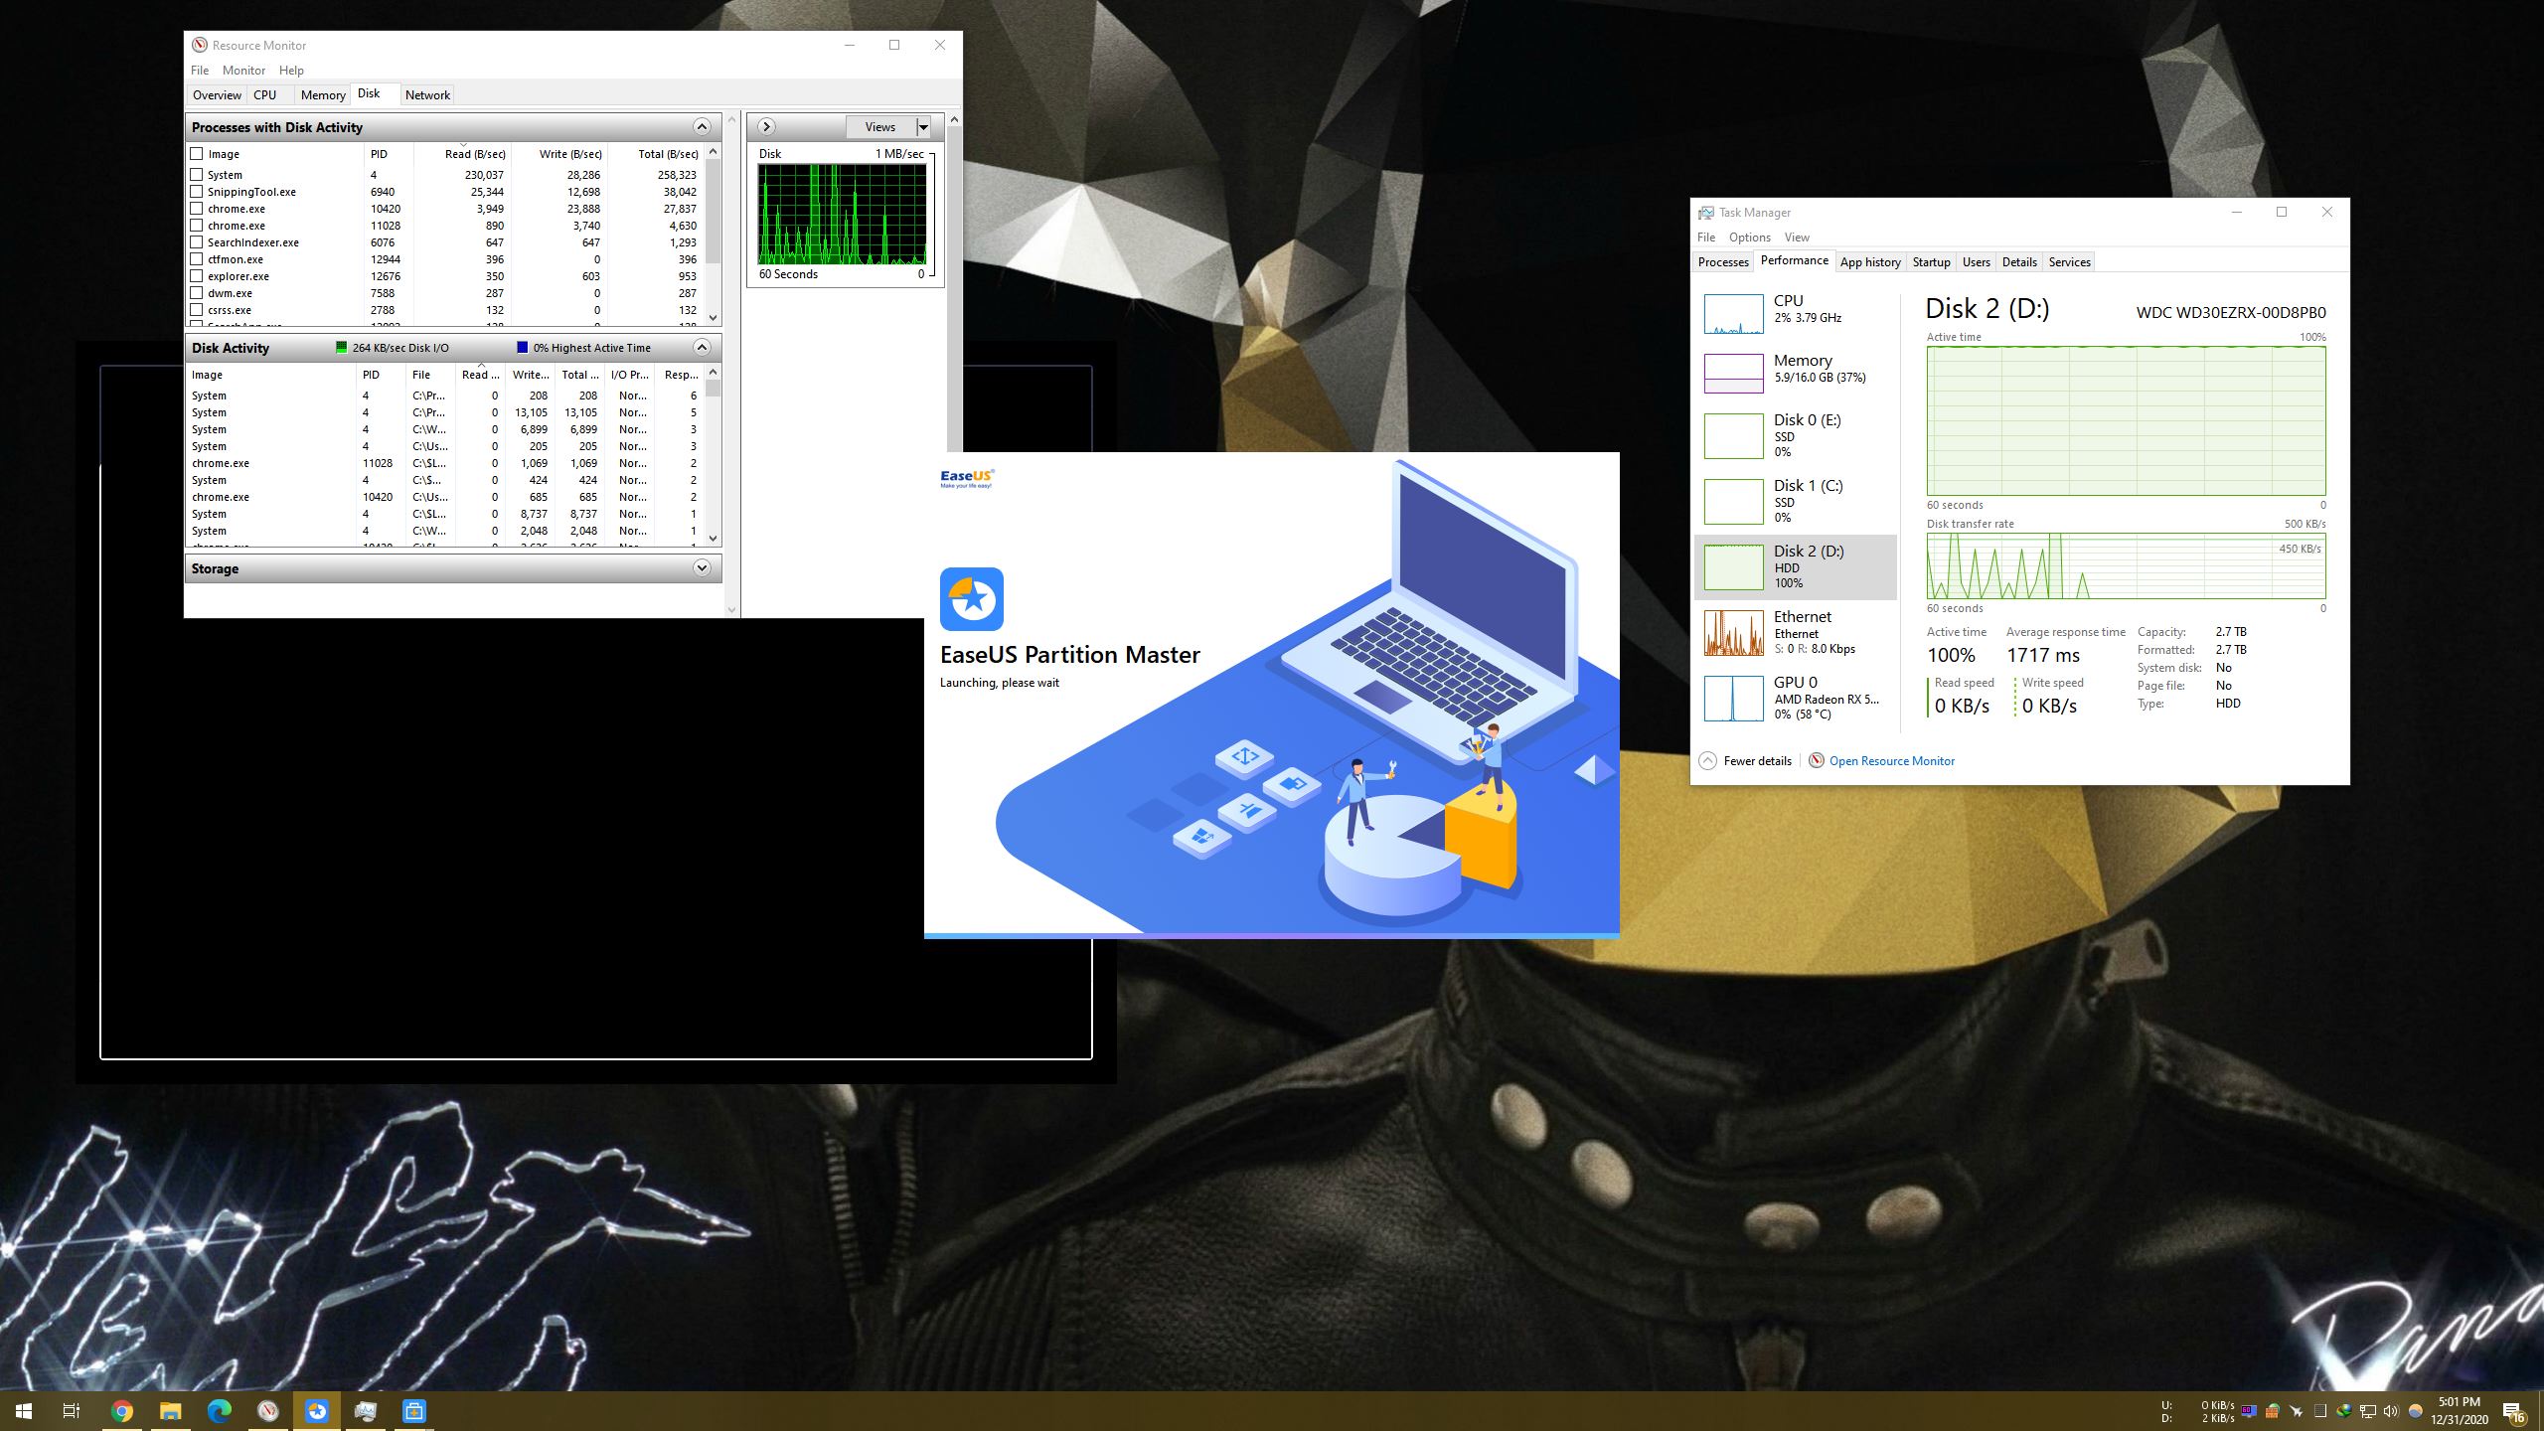Click the Disk Activity list scrollbar thumb
The height and width of the screenshot is (1431, 2544).
tap(713, 389)
